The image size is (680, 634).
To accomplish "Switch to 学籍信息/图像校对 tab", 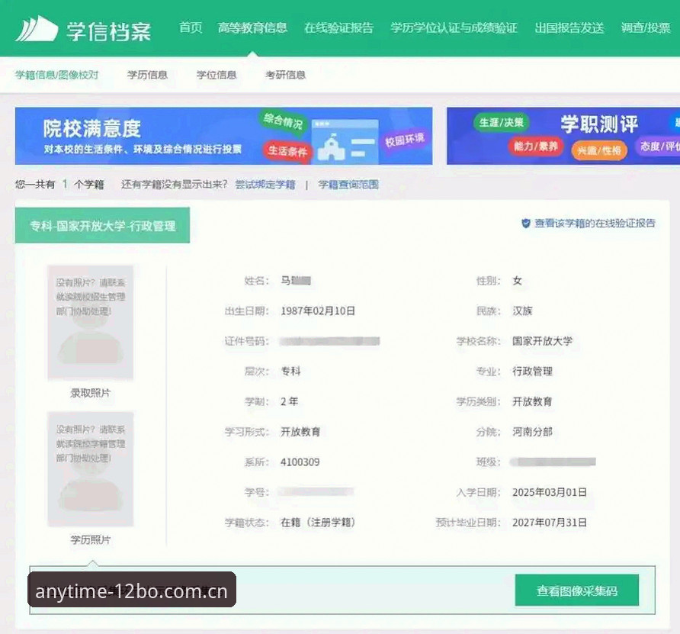I will pos(57,75).
